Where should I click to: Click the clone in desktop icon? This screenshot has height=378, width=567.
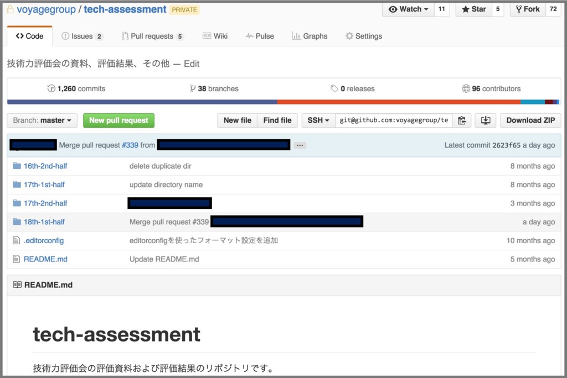[x=486, y=120]
